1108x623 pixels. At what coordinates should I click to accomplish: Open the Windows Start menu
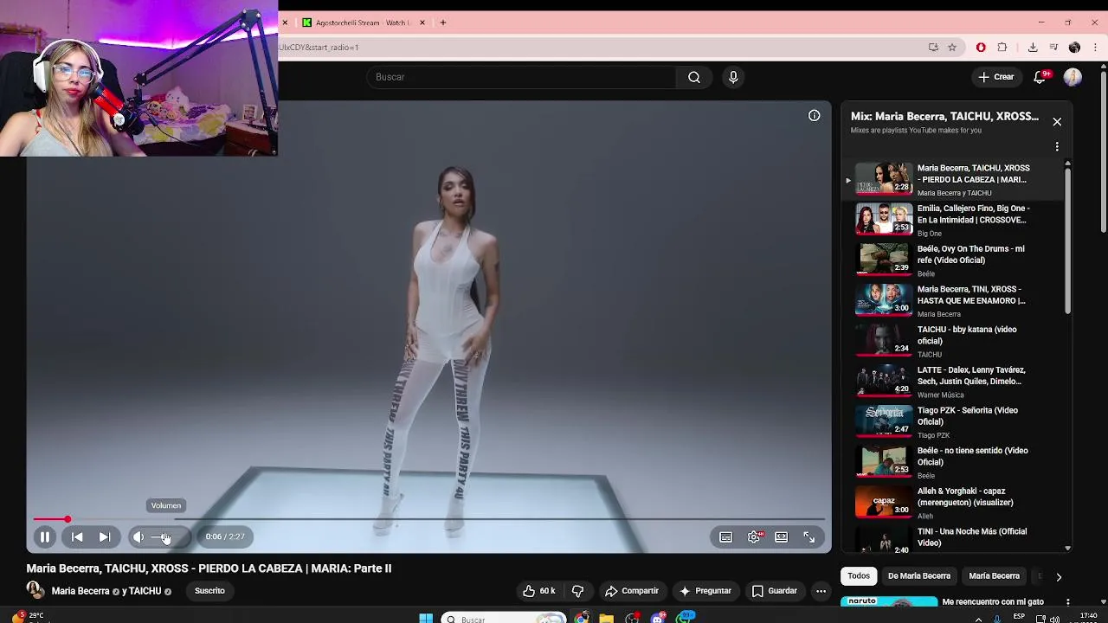point(426,618)
